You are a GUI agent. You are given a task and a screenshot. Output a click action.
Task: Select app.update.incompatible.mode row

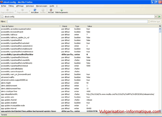[80, 105]
